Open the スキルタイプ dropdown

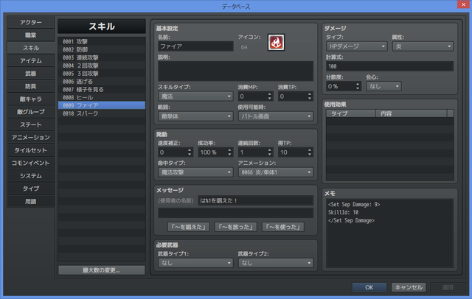point(195,96)
